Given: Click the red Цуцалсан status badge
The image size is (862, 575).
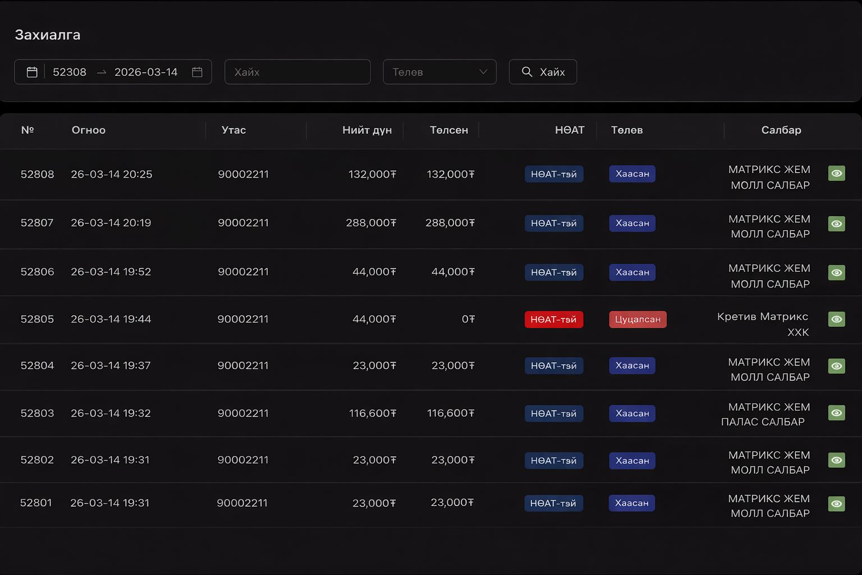Looking at the screenshot, I should [x=638, y=319].
